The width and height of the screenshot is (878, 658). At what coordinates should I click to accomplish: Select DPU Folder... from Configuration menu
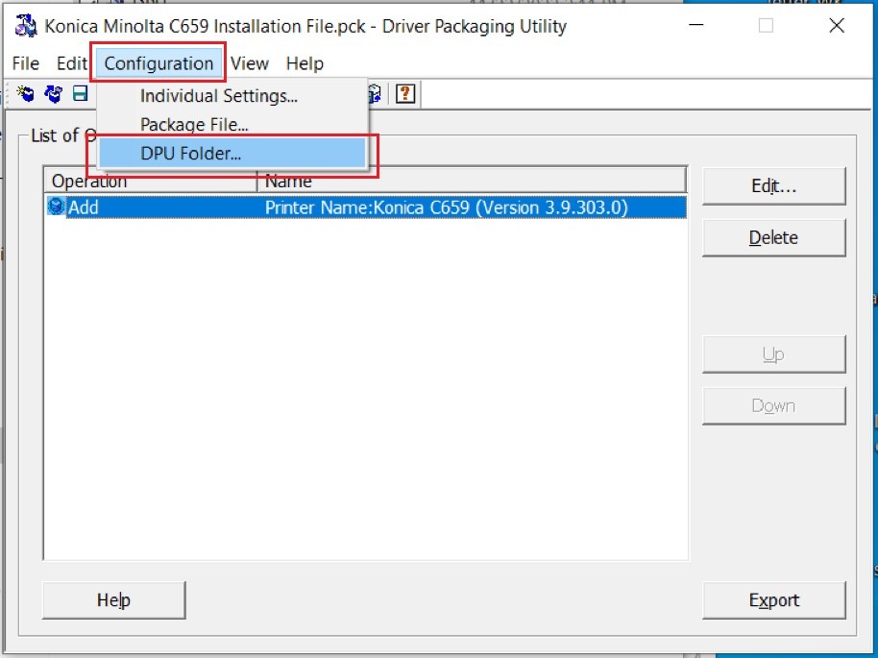pyautogui.click(x=190, y=153)
